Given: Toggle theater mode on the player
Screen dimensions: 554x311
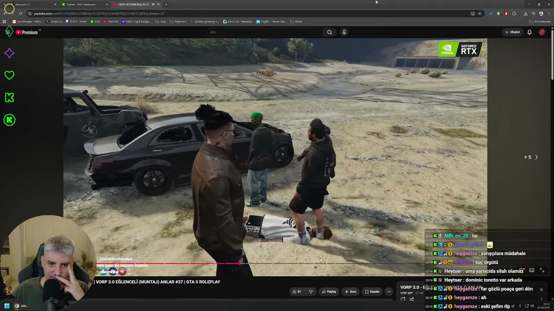Looking at the screenshot, I should tap(531, 270).
